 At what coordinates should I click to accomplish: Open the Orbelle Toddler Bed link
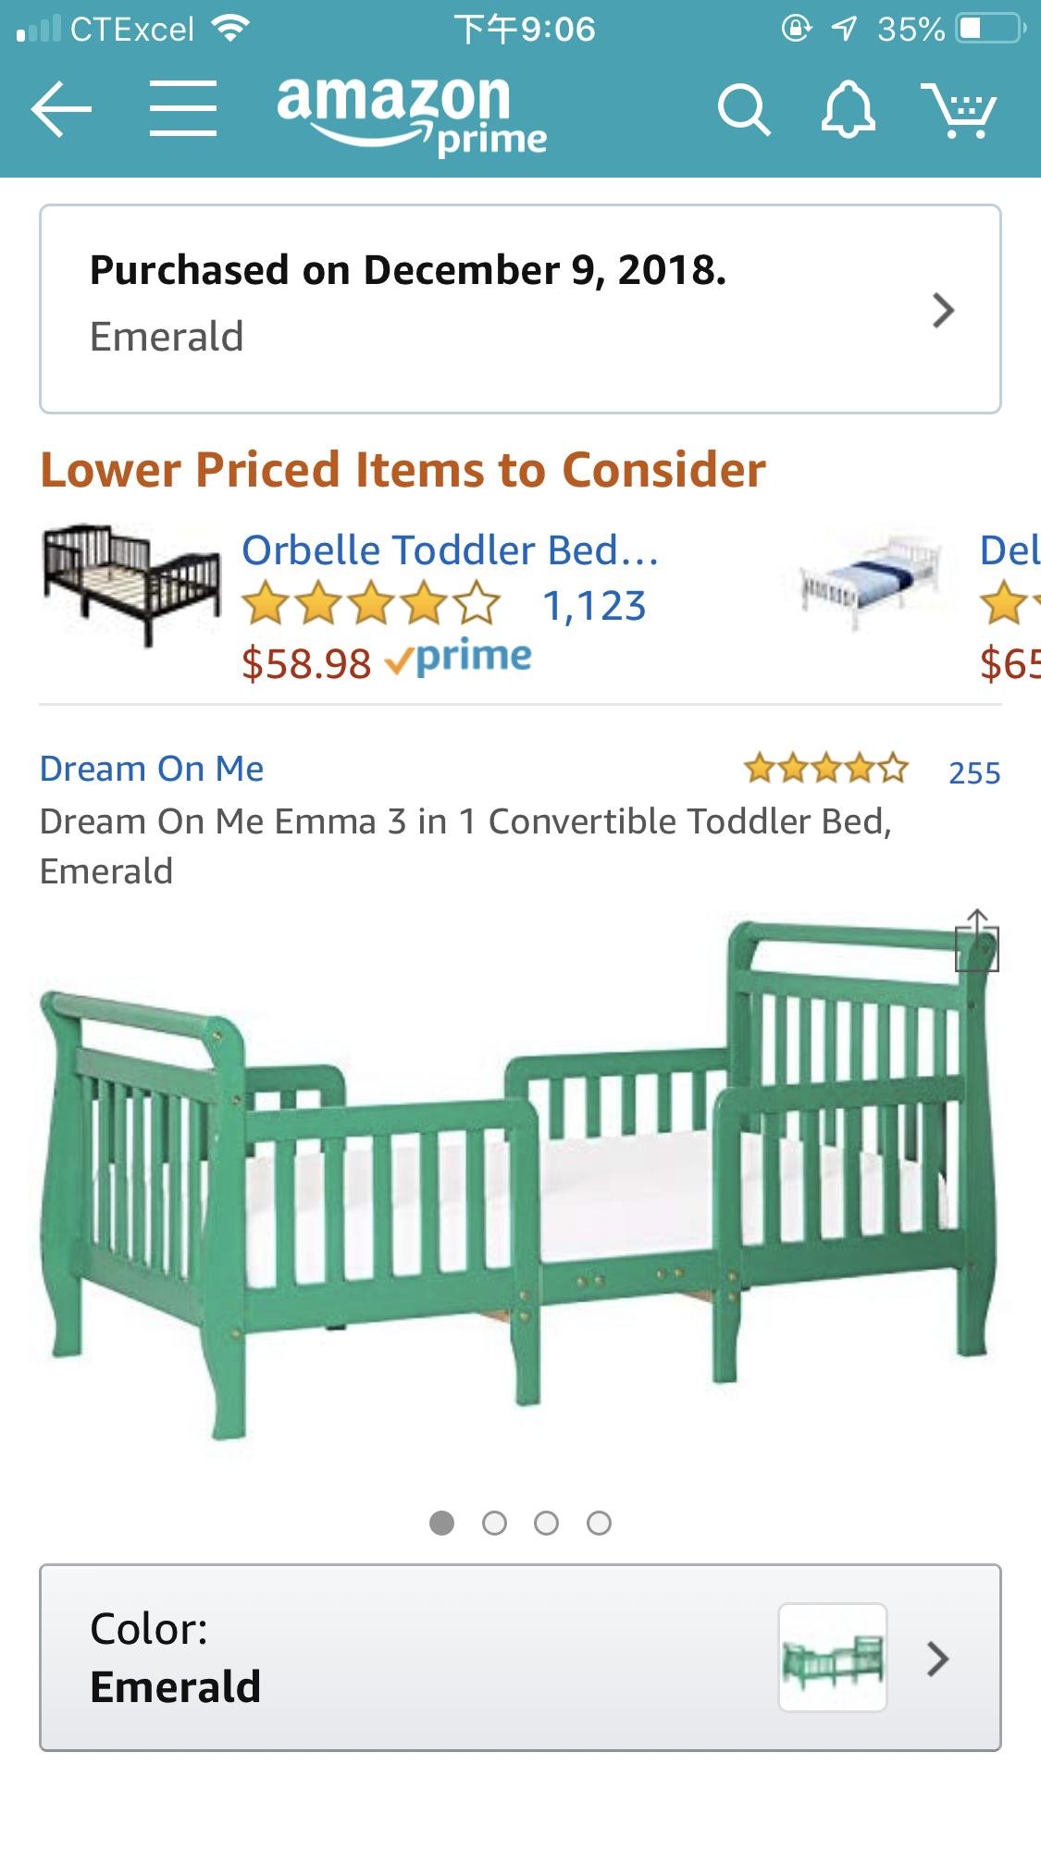pos(450,550)
